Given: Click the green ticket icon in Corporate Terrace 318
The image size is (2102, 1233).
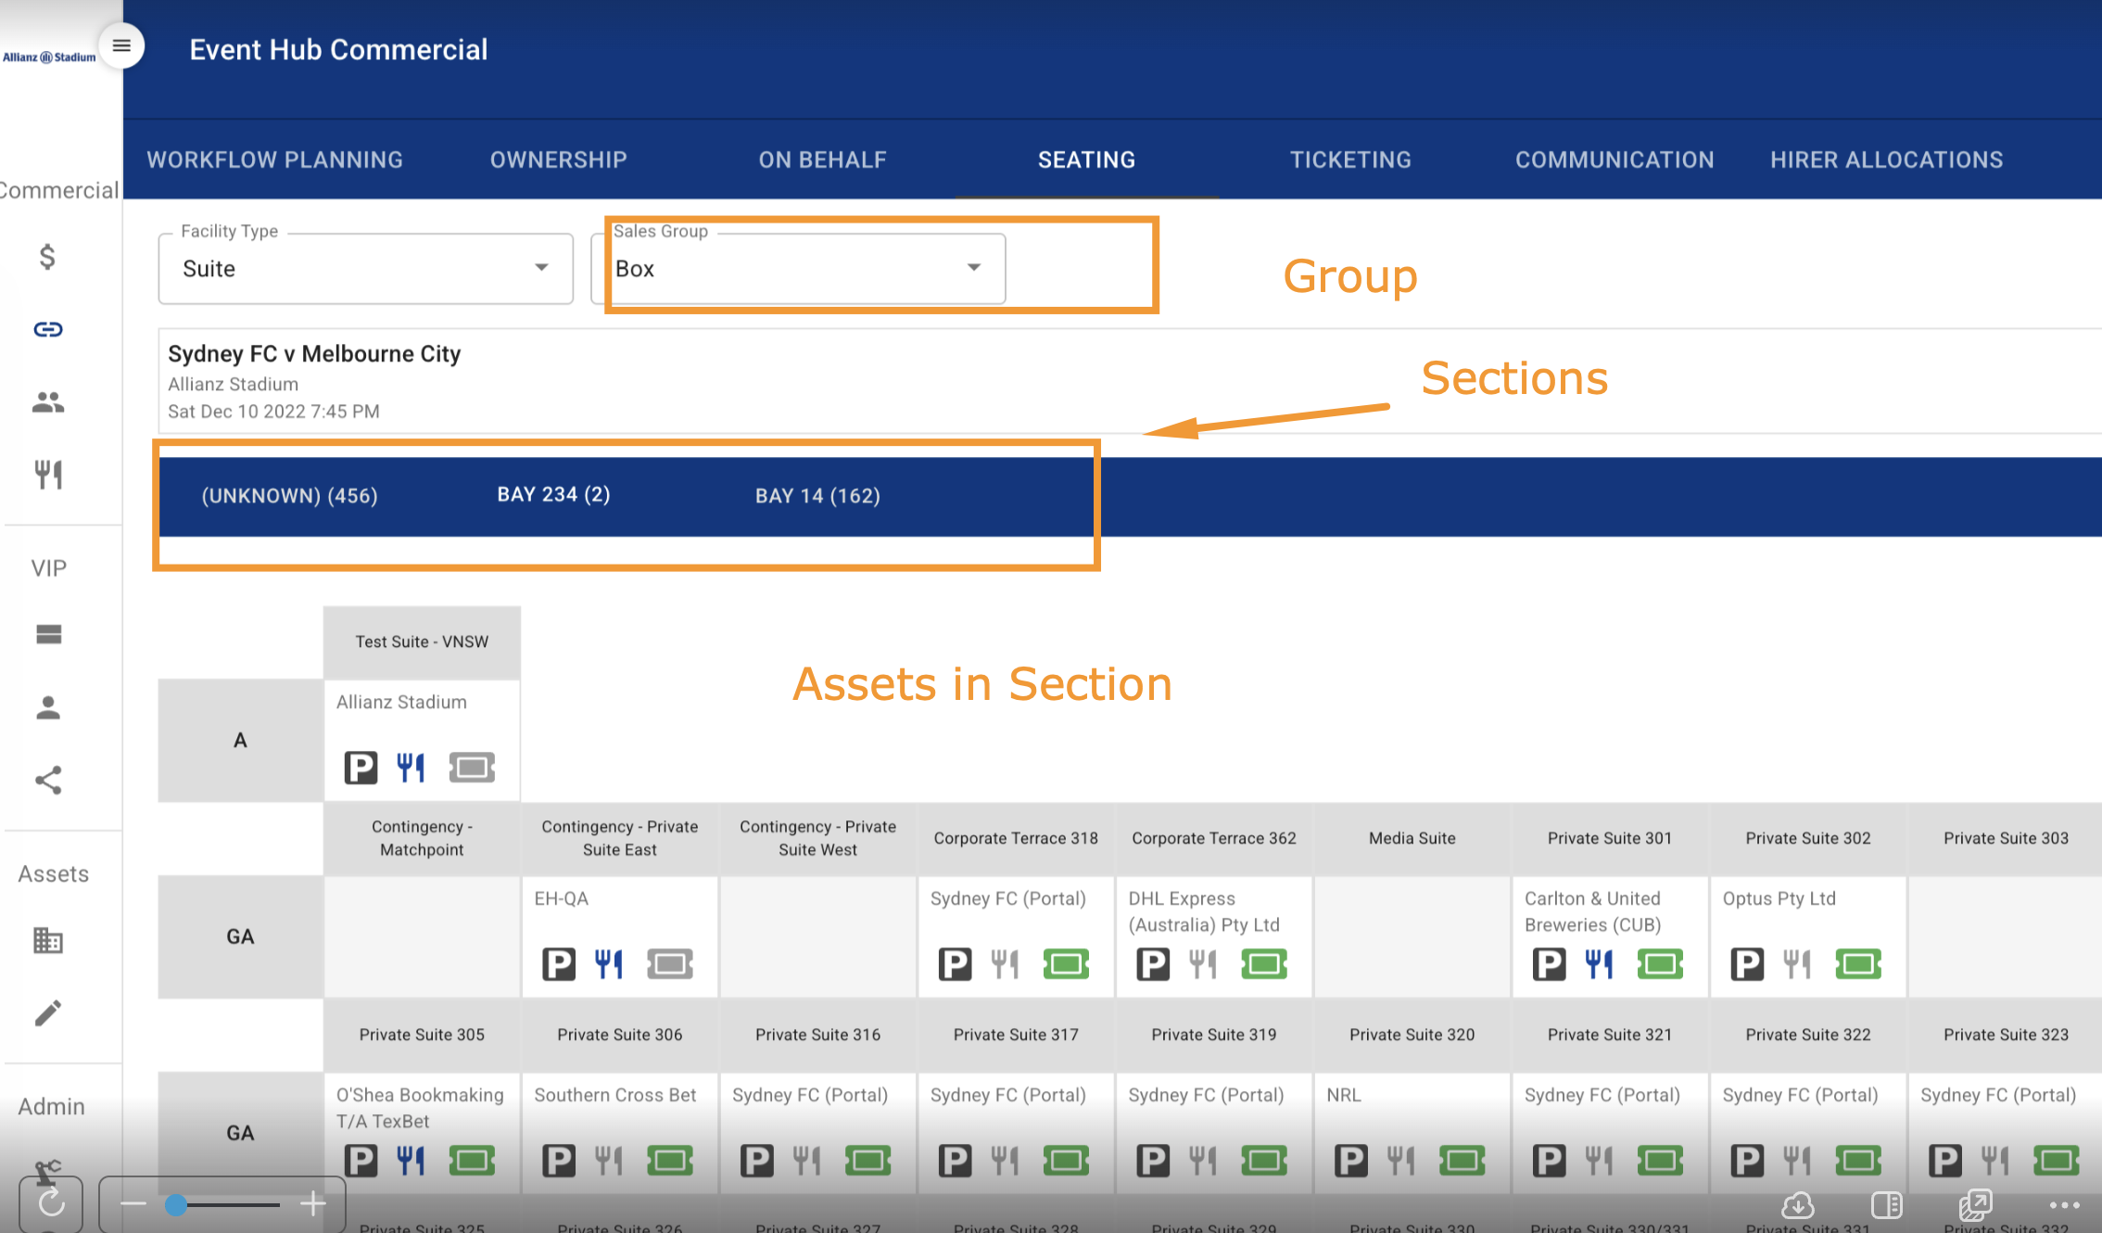Looking at the screenshot, I should 1066,964.
